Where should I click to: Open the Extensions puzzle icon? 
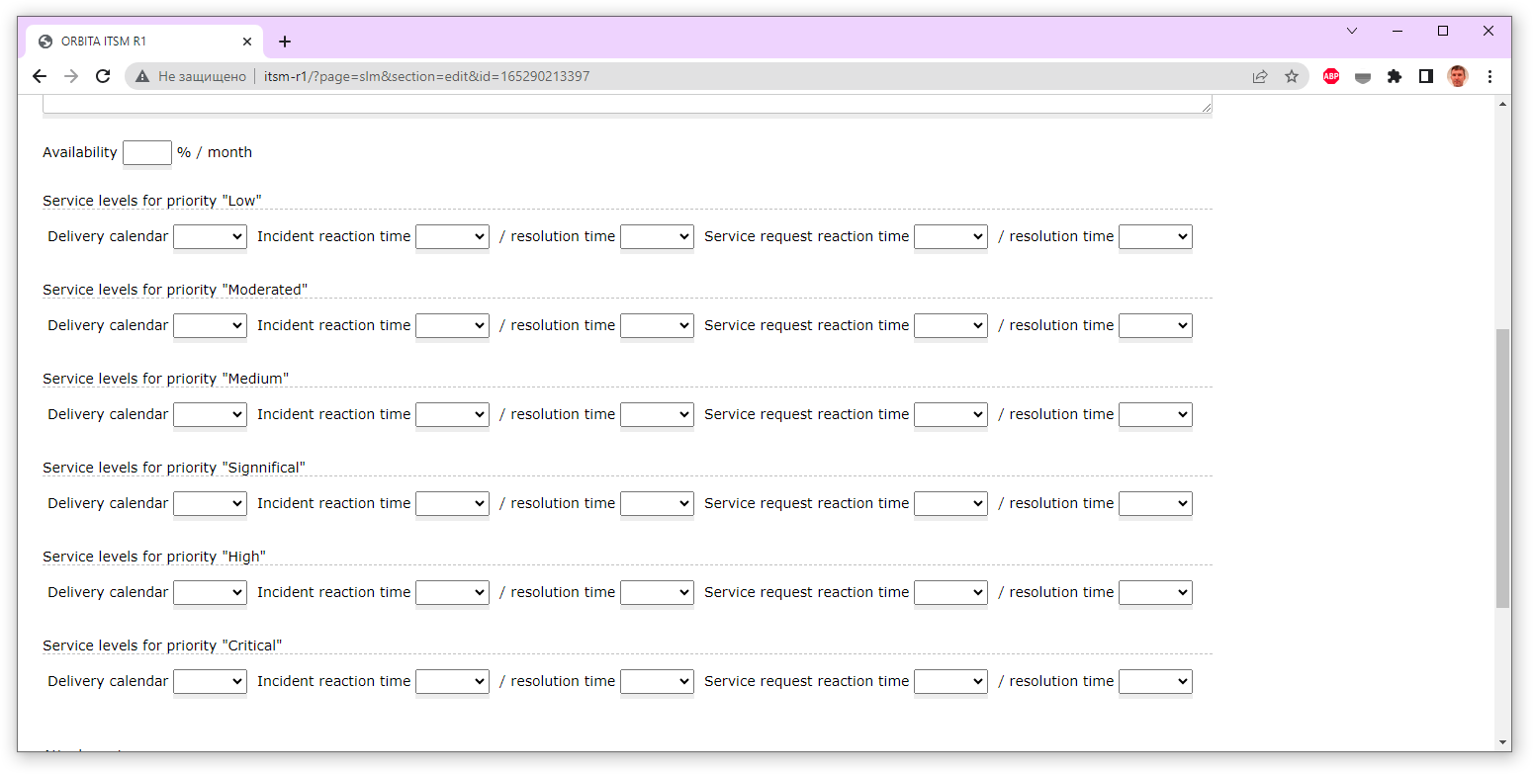(1395, 76)
